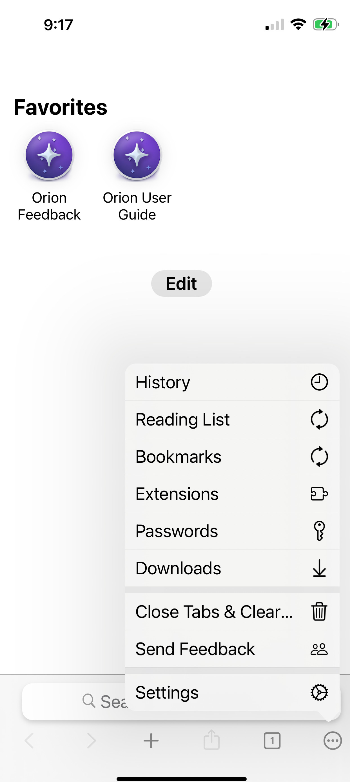Tap the trash can icon

319,612
